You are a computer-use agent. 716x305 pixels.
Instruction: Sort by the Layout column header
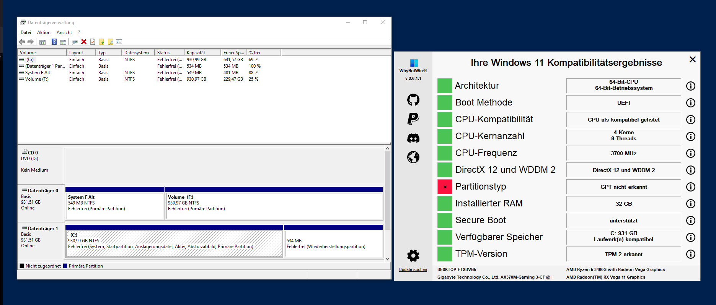point(81,53)
